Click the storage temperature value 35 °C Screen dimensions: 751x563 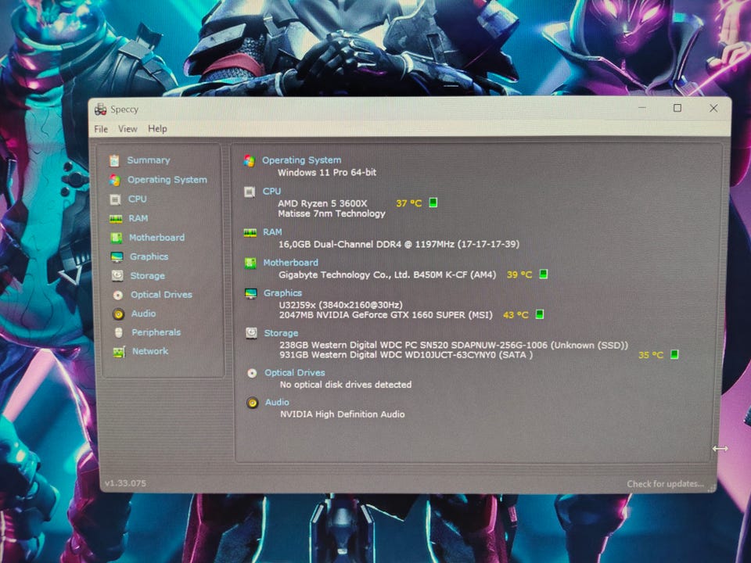click(x=651, y=355)
